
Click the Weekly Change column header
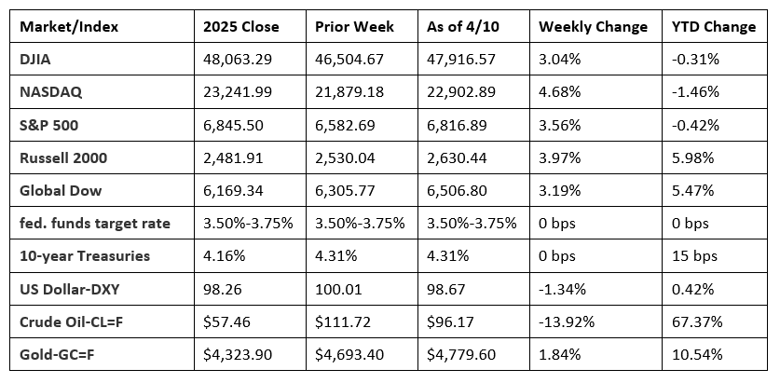(593, 27)
